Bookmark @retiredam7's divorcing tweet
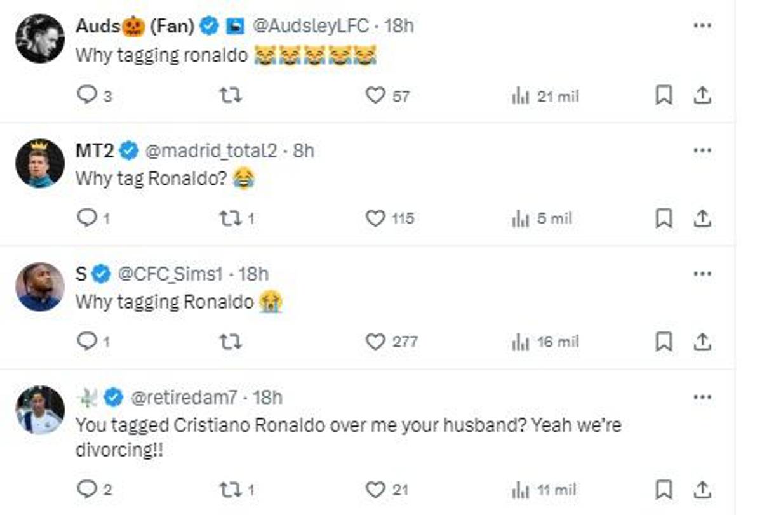This screenshot has height=515, width=762. click(664, 490)
